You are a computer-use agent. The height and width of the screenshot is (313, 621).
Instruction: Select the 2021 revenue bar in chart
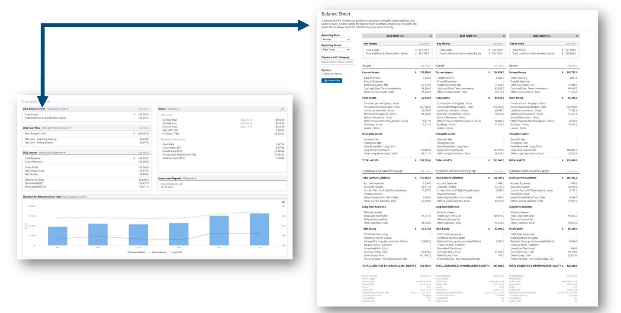(219, 230)
